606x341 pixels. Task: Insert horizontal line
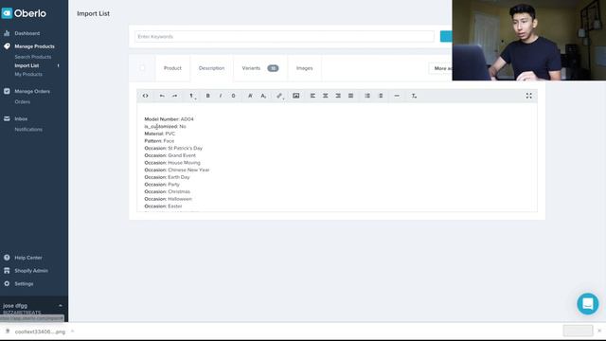point(397,96)
